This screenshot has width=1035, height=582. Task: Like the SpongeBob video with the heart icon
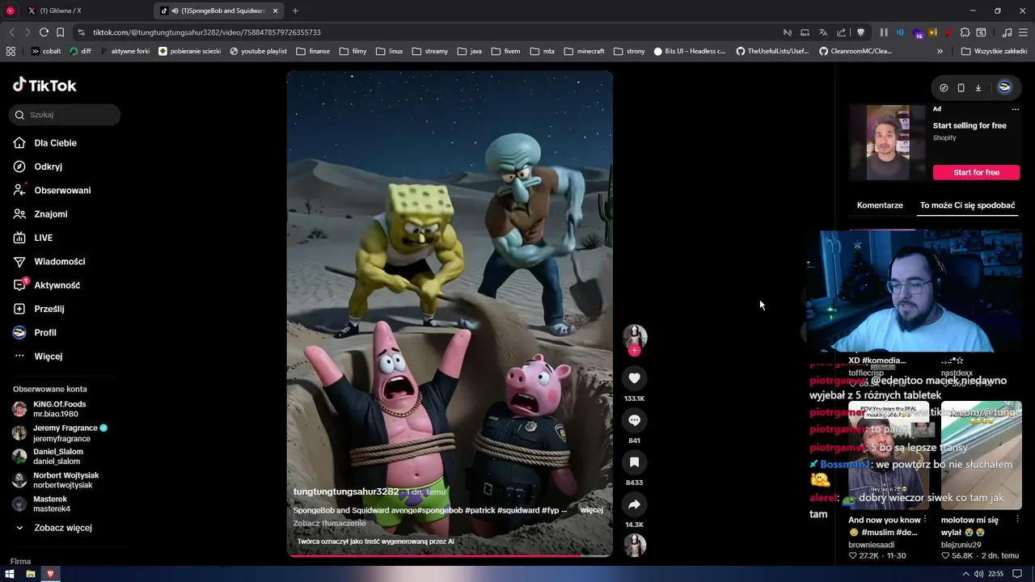[634, 378]
